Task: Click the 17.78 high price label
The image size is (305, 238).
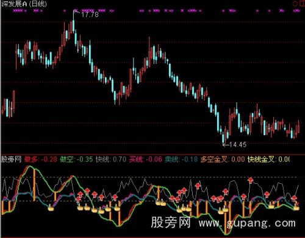Action: point(90,15)
